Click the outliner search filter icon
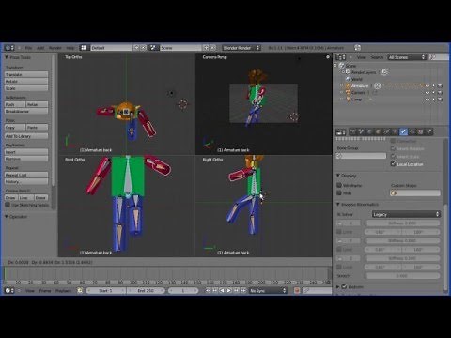Image resolution: width=451 pixels, height=338 pixels. 432,57
